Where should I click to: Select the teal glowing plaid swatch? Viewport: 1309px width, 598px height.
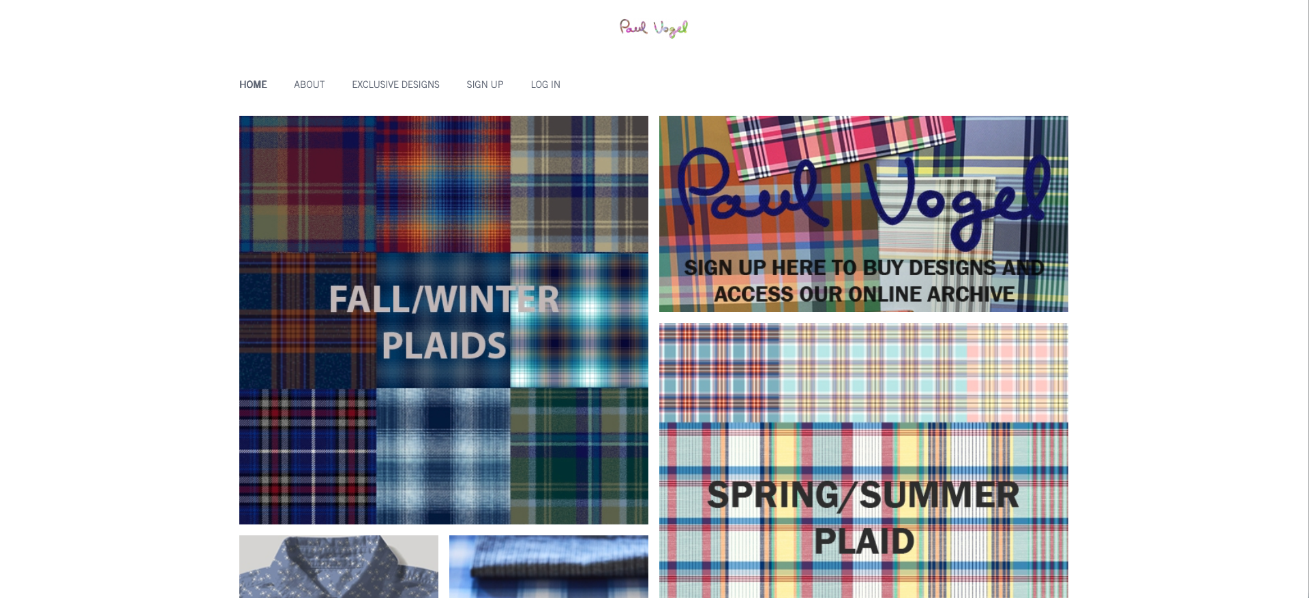[x=579, y=320]
